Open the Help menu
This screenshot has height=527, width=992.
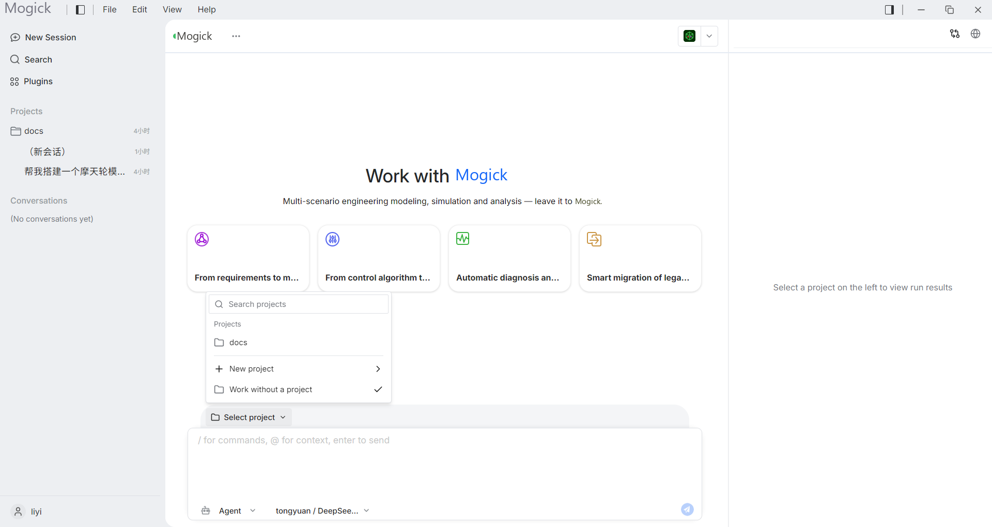(x=207, y=10)
